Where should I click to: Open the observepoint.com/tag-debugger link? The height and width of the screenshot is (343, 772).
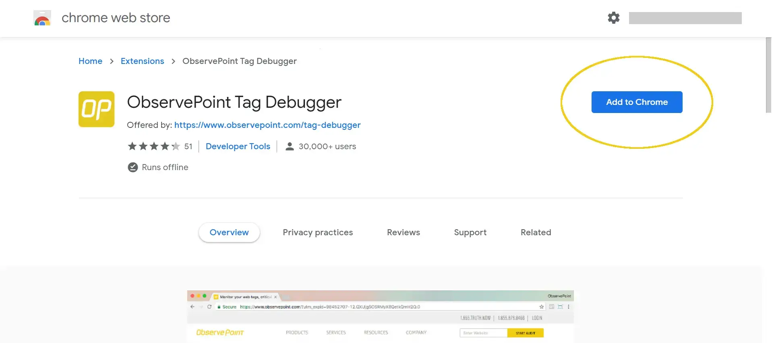click(x=267, y=125)
